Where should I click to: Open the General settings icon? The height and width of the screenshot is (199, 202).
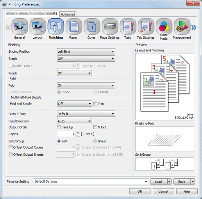(x=20, y=27)
